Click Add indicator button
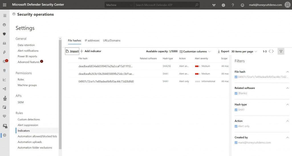292x156 pixels. click(x=91, y=51)
